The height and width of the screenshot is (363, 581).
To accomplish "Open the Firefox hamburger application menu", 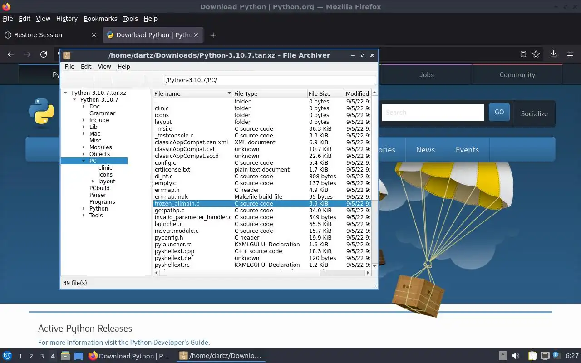I will [570, 54].
